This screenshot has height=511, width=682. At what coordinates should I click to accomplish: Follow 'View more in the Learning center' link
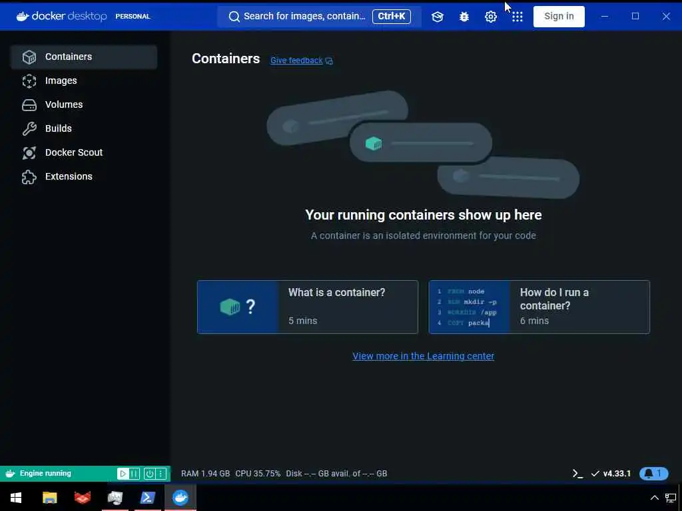point(423,356)
